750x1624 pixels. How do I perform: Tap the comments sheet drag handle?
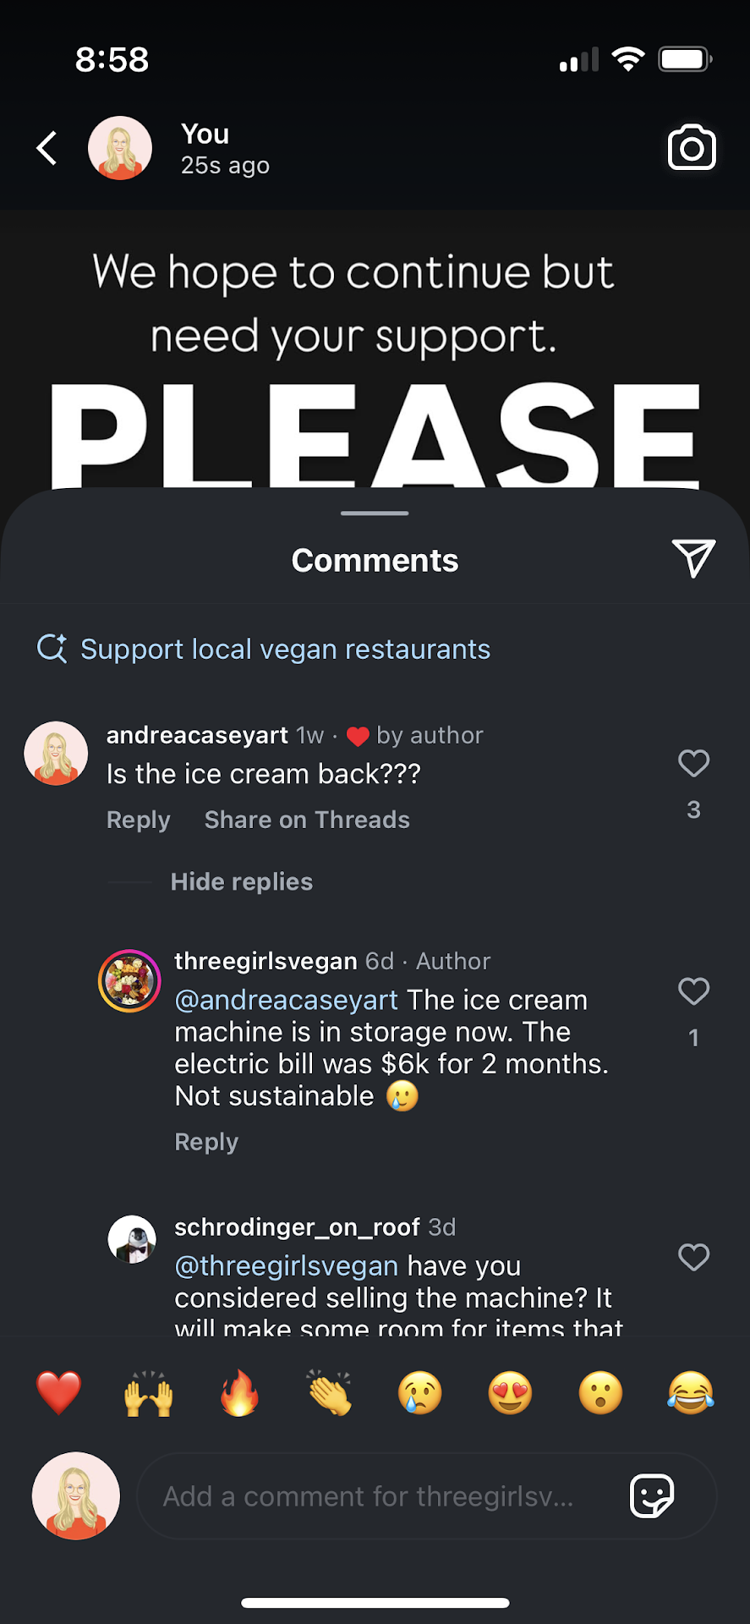pos(375,513)
